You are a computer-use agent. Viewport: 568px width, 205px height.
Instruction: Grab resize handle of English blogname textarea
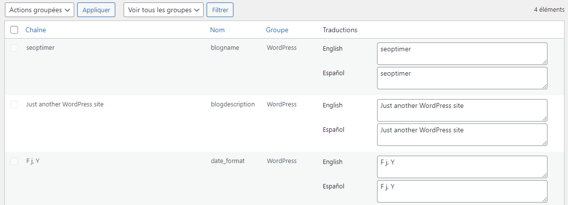(545, 62)
